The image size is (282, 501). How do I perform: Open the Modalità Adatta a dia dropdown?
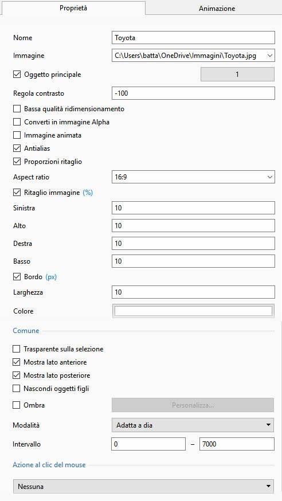click(x=193, y=425)
